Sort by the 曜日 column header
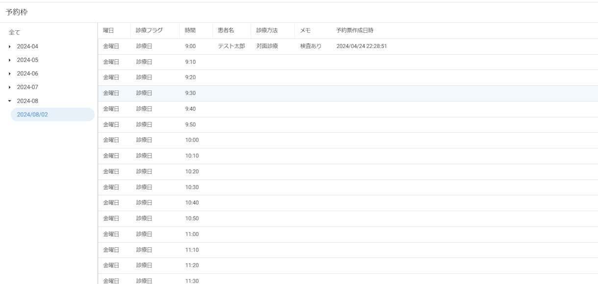The width and height of the screenshot is (598, 284). [109, 30]
